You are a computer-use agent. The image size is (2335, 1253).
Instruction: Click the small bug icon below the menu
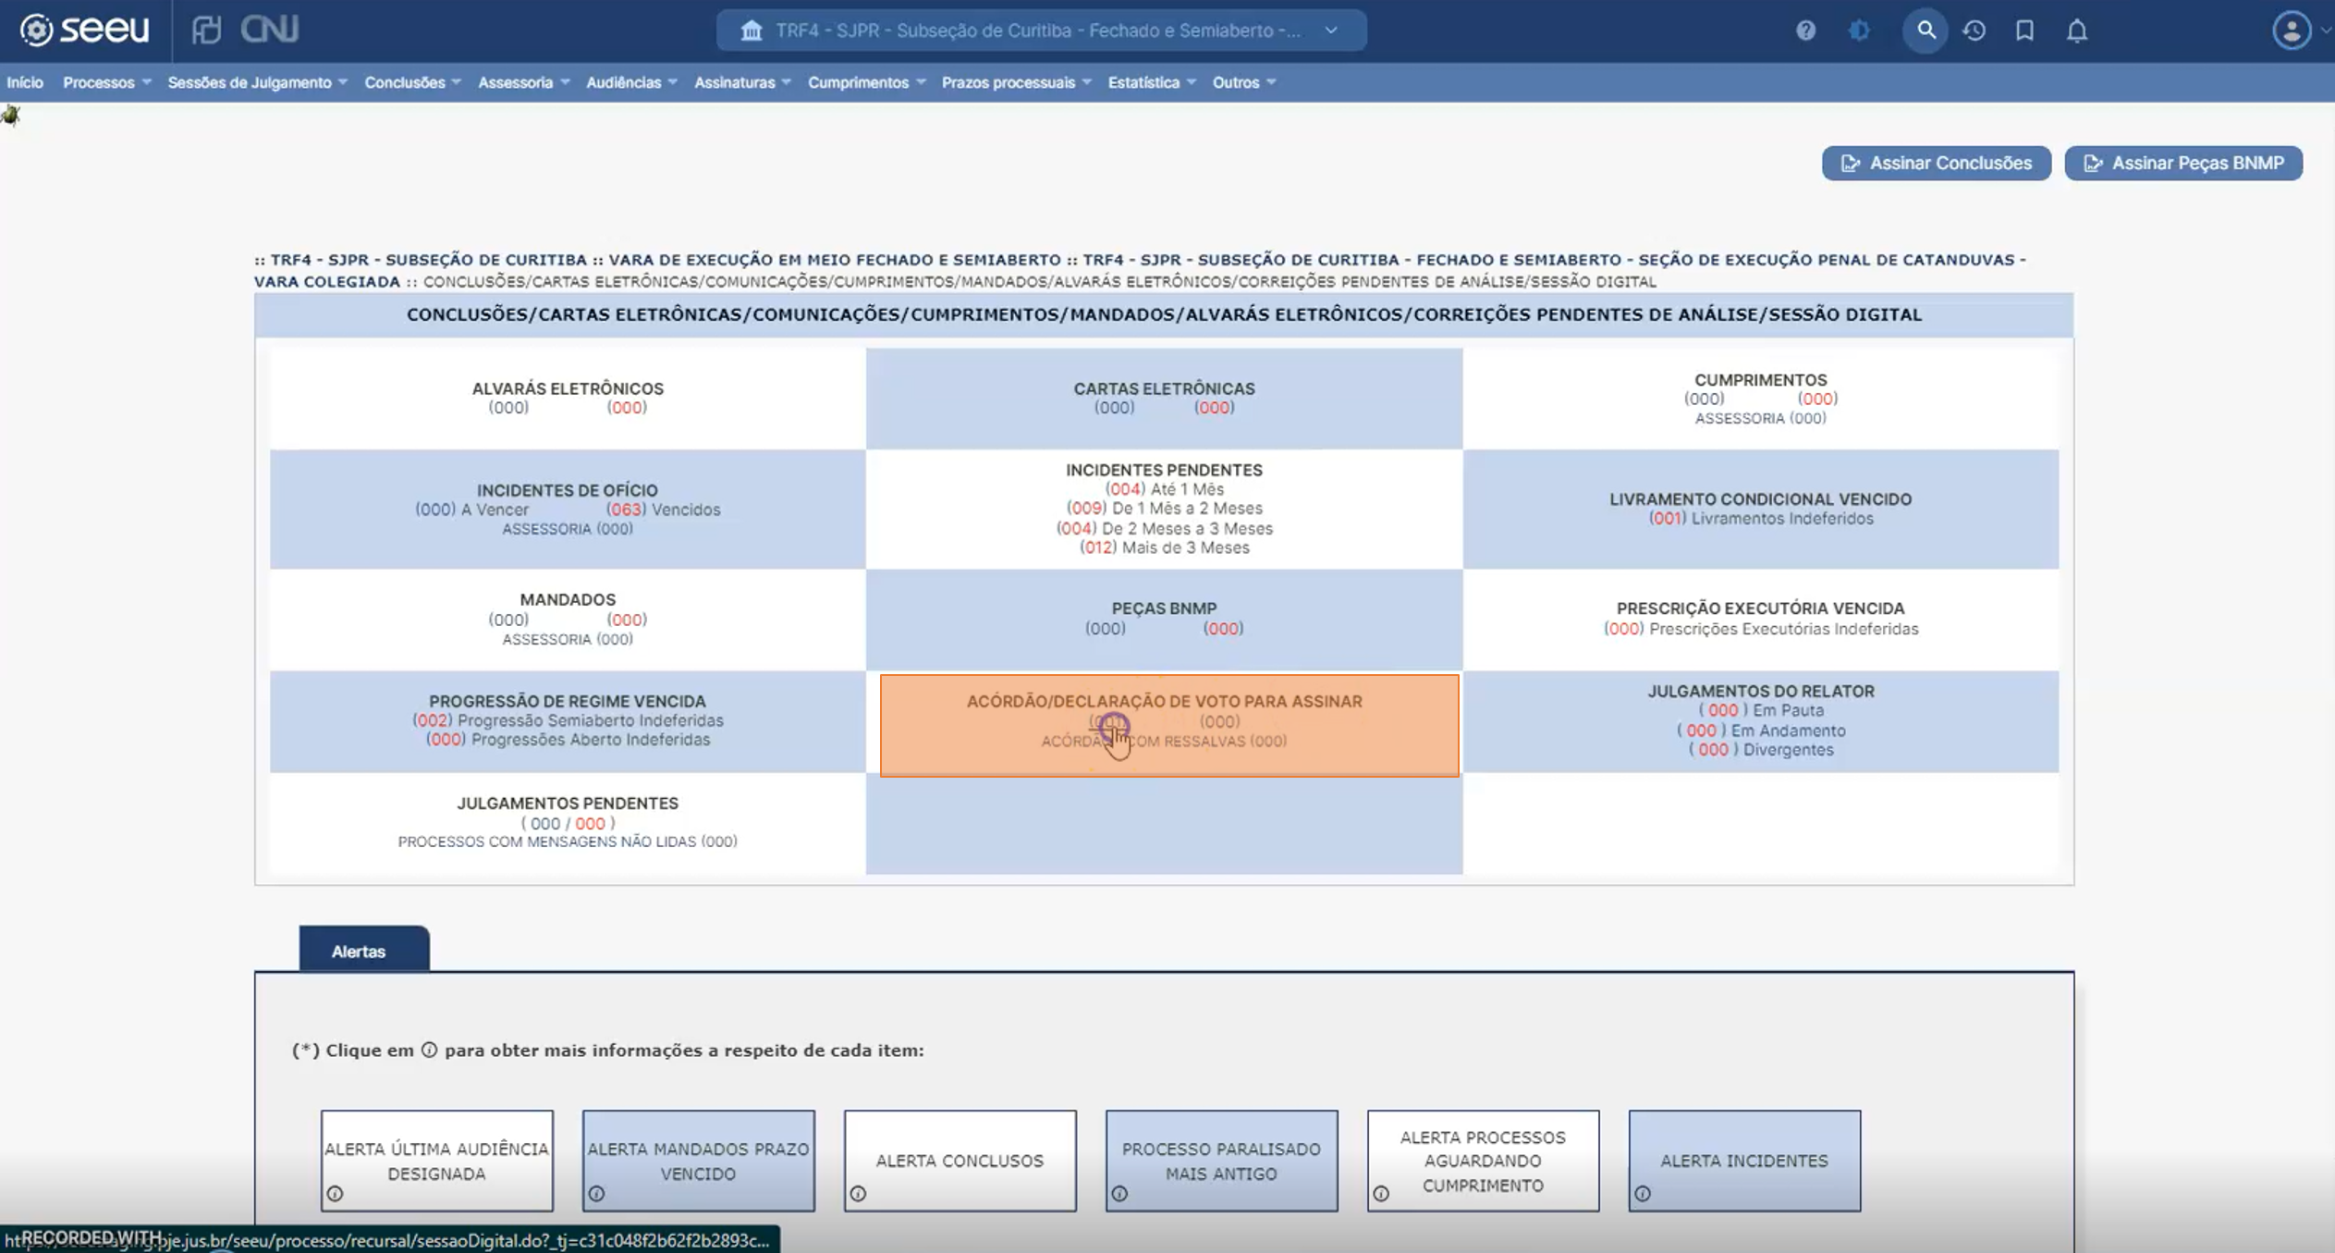pyautogui.click(x=10, y=116)
